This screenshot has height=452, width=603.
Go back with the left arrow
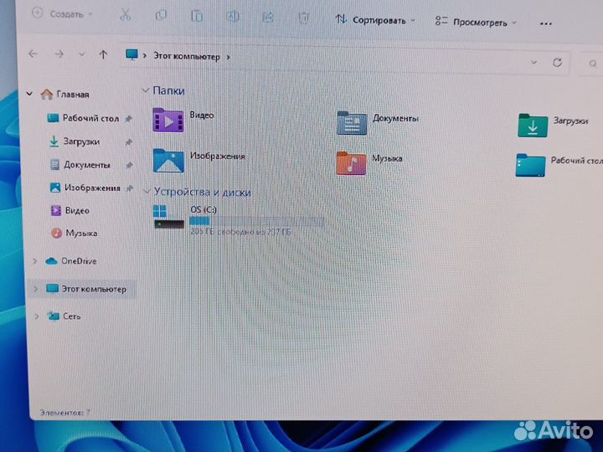point(33,54)
